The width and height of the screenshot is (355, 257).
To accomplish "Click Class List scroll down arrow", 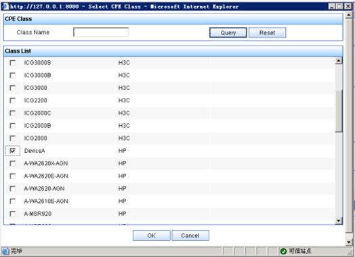I will pos(339,220).
